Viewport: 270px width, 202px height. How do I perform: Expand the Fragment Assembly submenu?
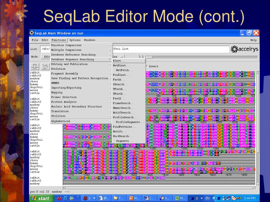click(81, 74)
